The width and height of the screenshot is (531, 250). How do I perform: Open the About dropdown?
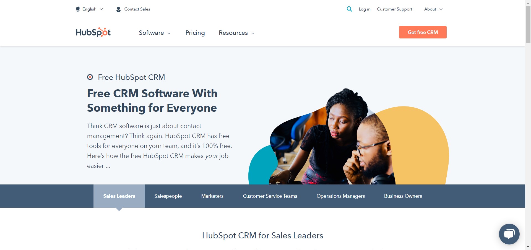pos(433,9)
